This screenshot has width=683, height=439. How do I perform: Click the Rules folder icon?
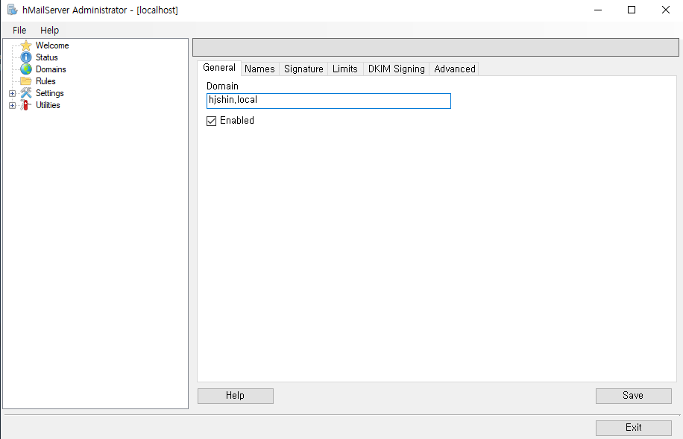[26, 81]
